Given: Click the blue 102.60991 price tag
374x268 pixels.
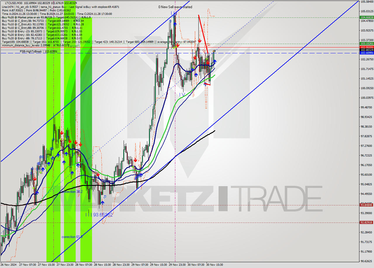Looking at the screenshot, I should point(366,53).
